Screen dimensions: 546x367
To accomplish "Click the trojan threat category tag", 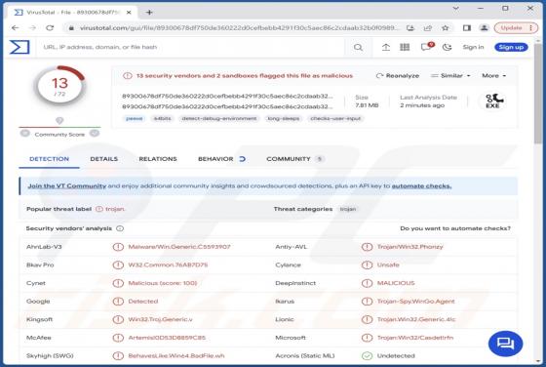I will (347, 209).
